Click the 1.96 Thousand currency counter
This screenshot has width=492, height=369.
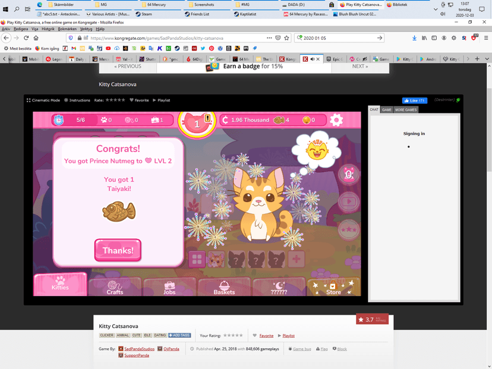[x=246, y=120]
